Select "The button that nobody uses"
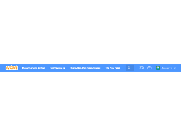 pos(85,68)
